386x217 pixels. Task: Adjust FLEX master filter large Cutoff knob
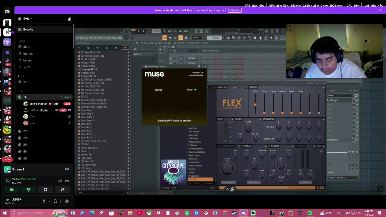click(x=227, y=167)
